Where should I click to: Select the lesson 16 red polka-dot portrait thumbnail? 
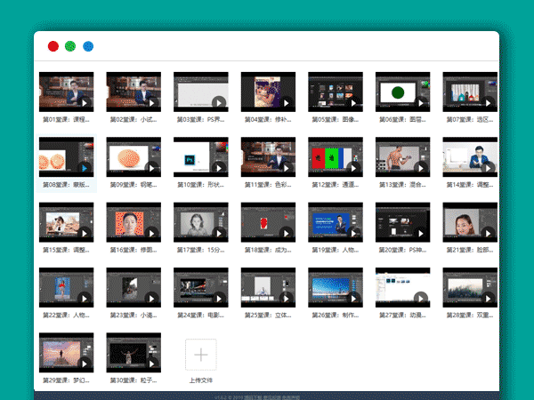click(133, 223)
